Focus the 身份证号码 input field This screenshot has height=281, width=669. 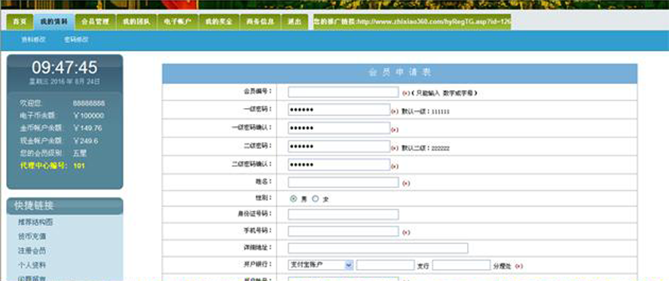[344, 214]
